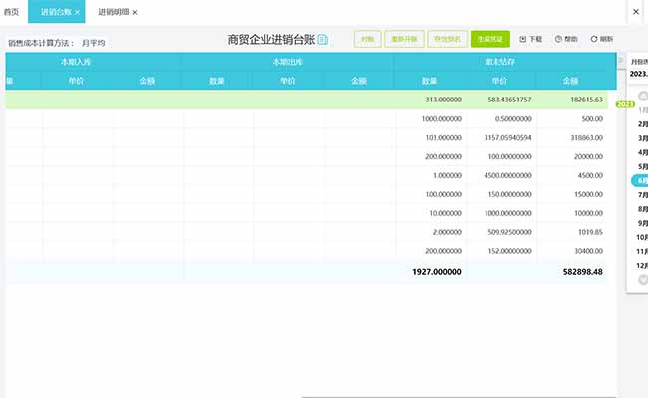648x398 pixels.
Task: Click amount cell 20000.00
Action: pos(588,157)
